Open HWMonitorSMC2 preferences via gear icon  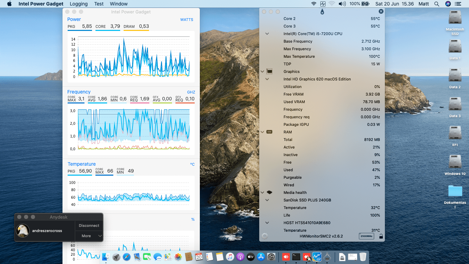coord(264,236)
